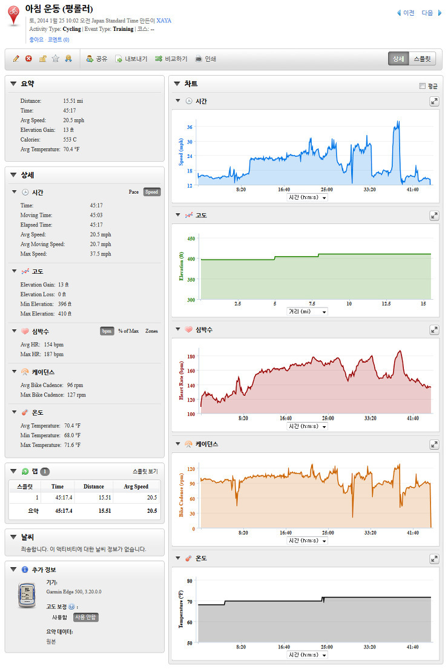Select 사용 안함 elevation correction option

click(x=86, y=618)
